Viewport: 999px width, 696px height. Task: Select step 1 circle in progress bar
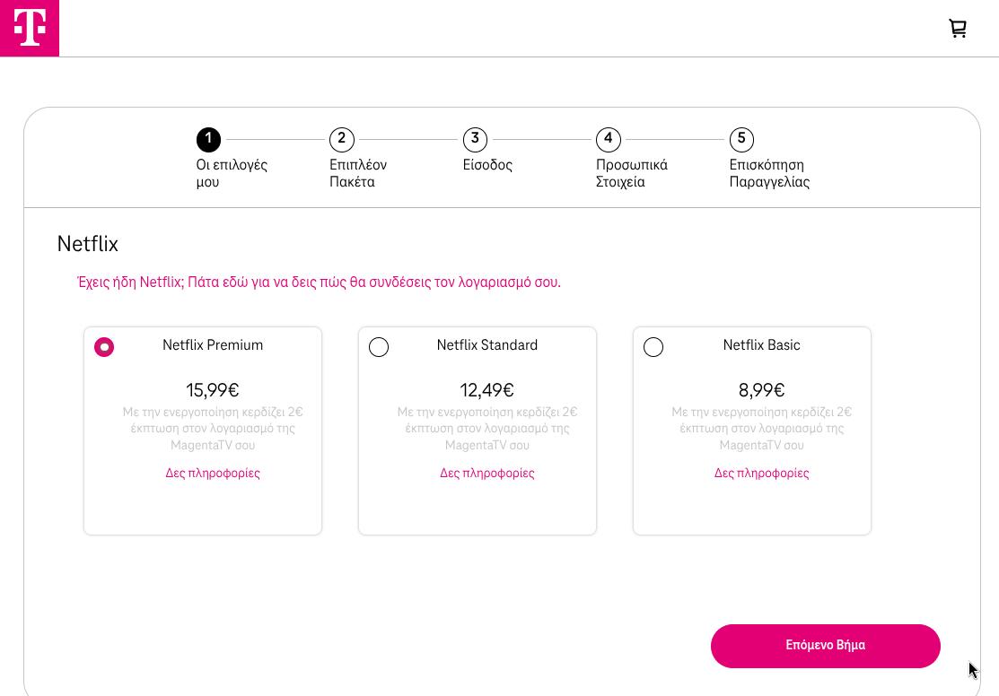coord(208,139)
